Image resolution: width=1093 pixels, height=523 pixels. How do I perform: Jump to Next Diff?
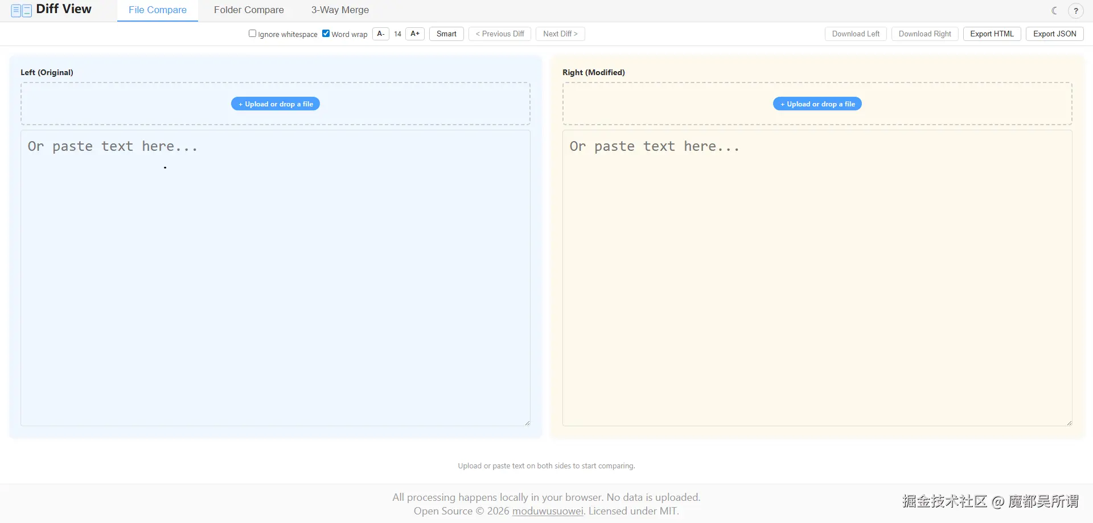(560, 34)
